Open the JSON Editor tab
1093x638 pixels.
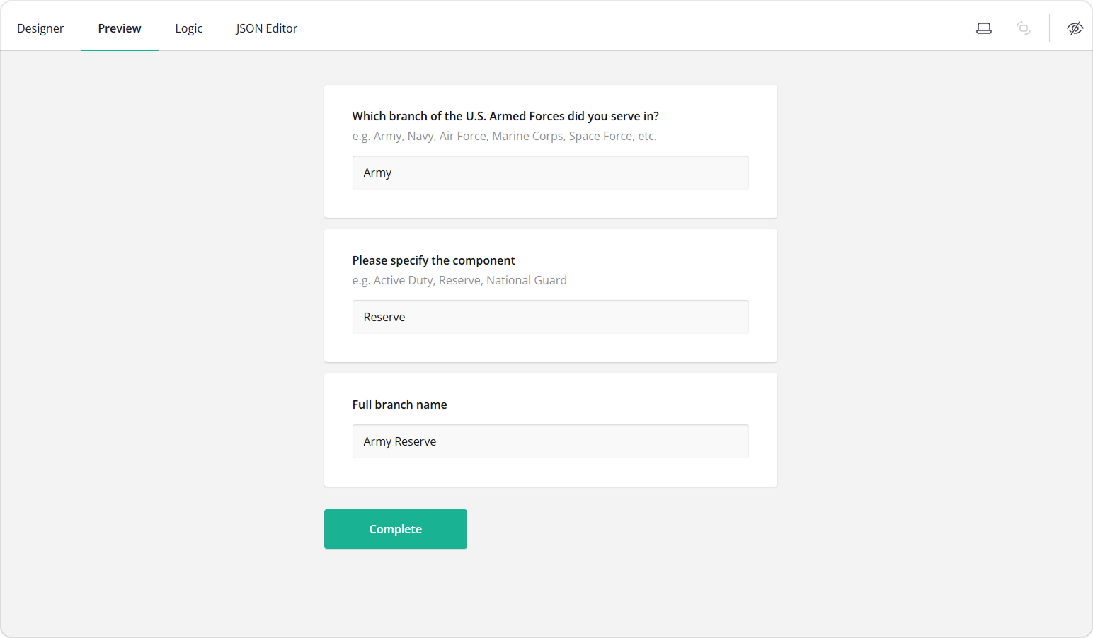coord(267,28)
